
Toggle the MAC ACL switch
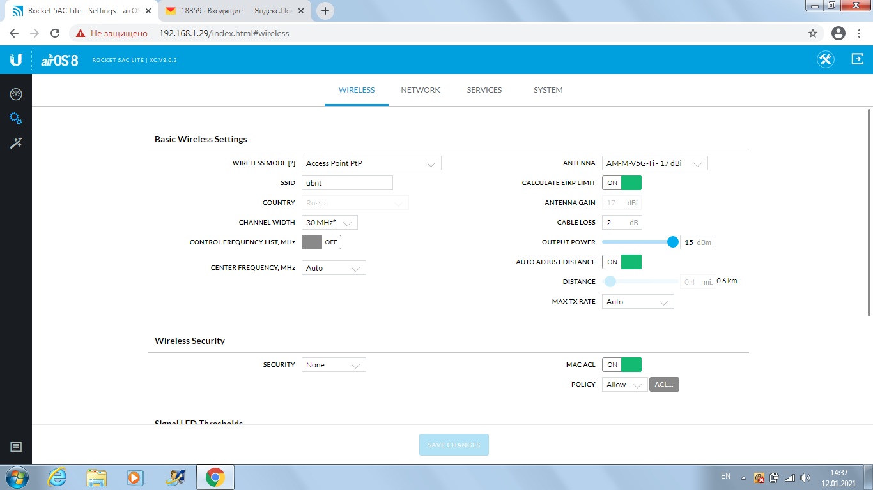pos(622,364)
